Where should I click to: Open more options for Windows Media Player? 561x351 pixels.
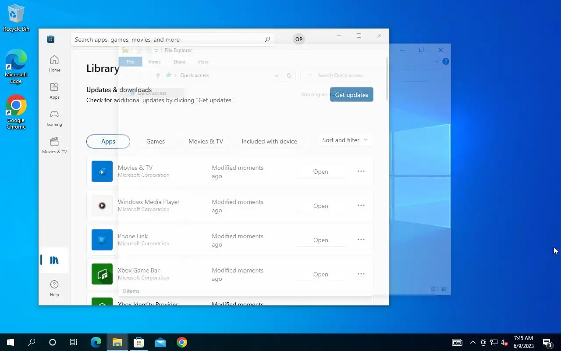(361, 205)
